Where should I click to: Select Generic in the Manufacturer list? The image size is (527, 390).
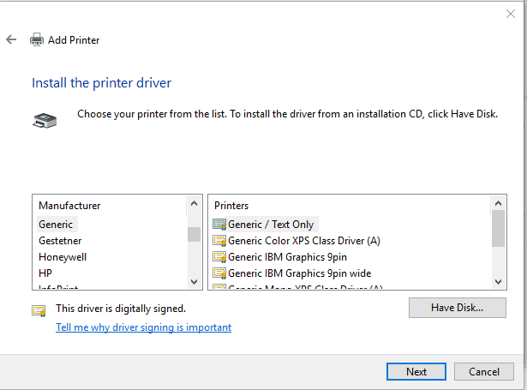[x=56, y=225]
